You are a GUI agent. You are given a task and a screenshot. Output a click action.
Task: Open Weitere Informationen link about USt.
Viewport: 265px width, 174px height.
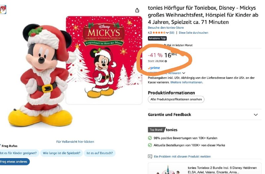(x=186, y=82)
